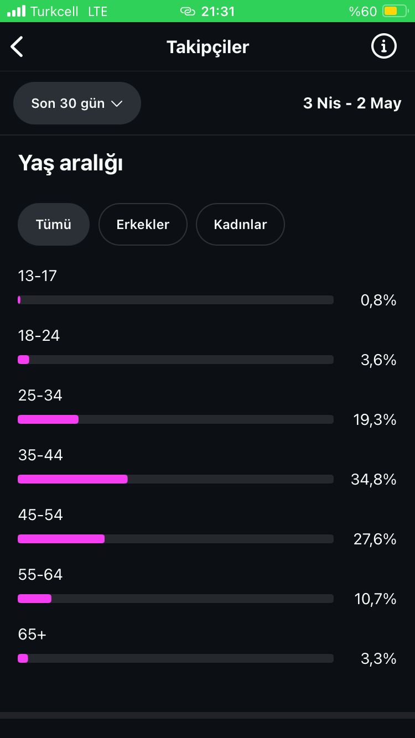Tap the 3 Nis - 2 May date range

pos(352,103)
